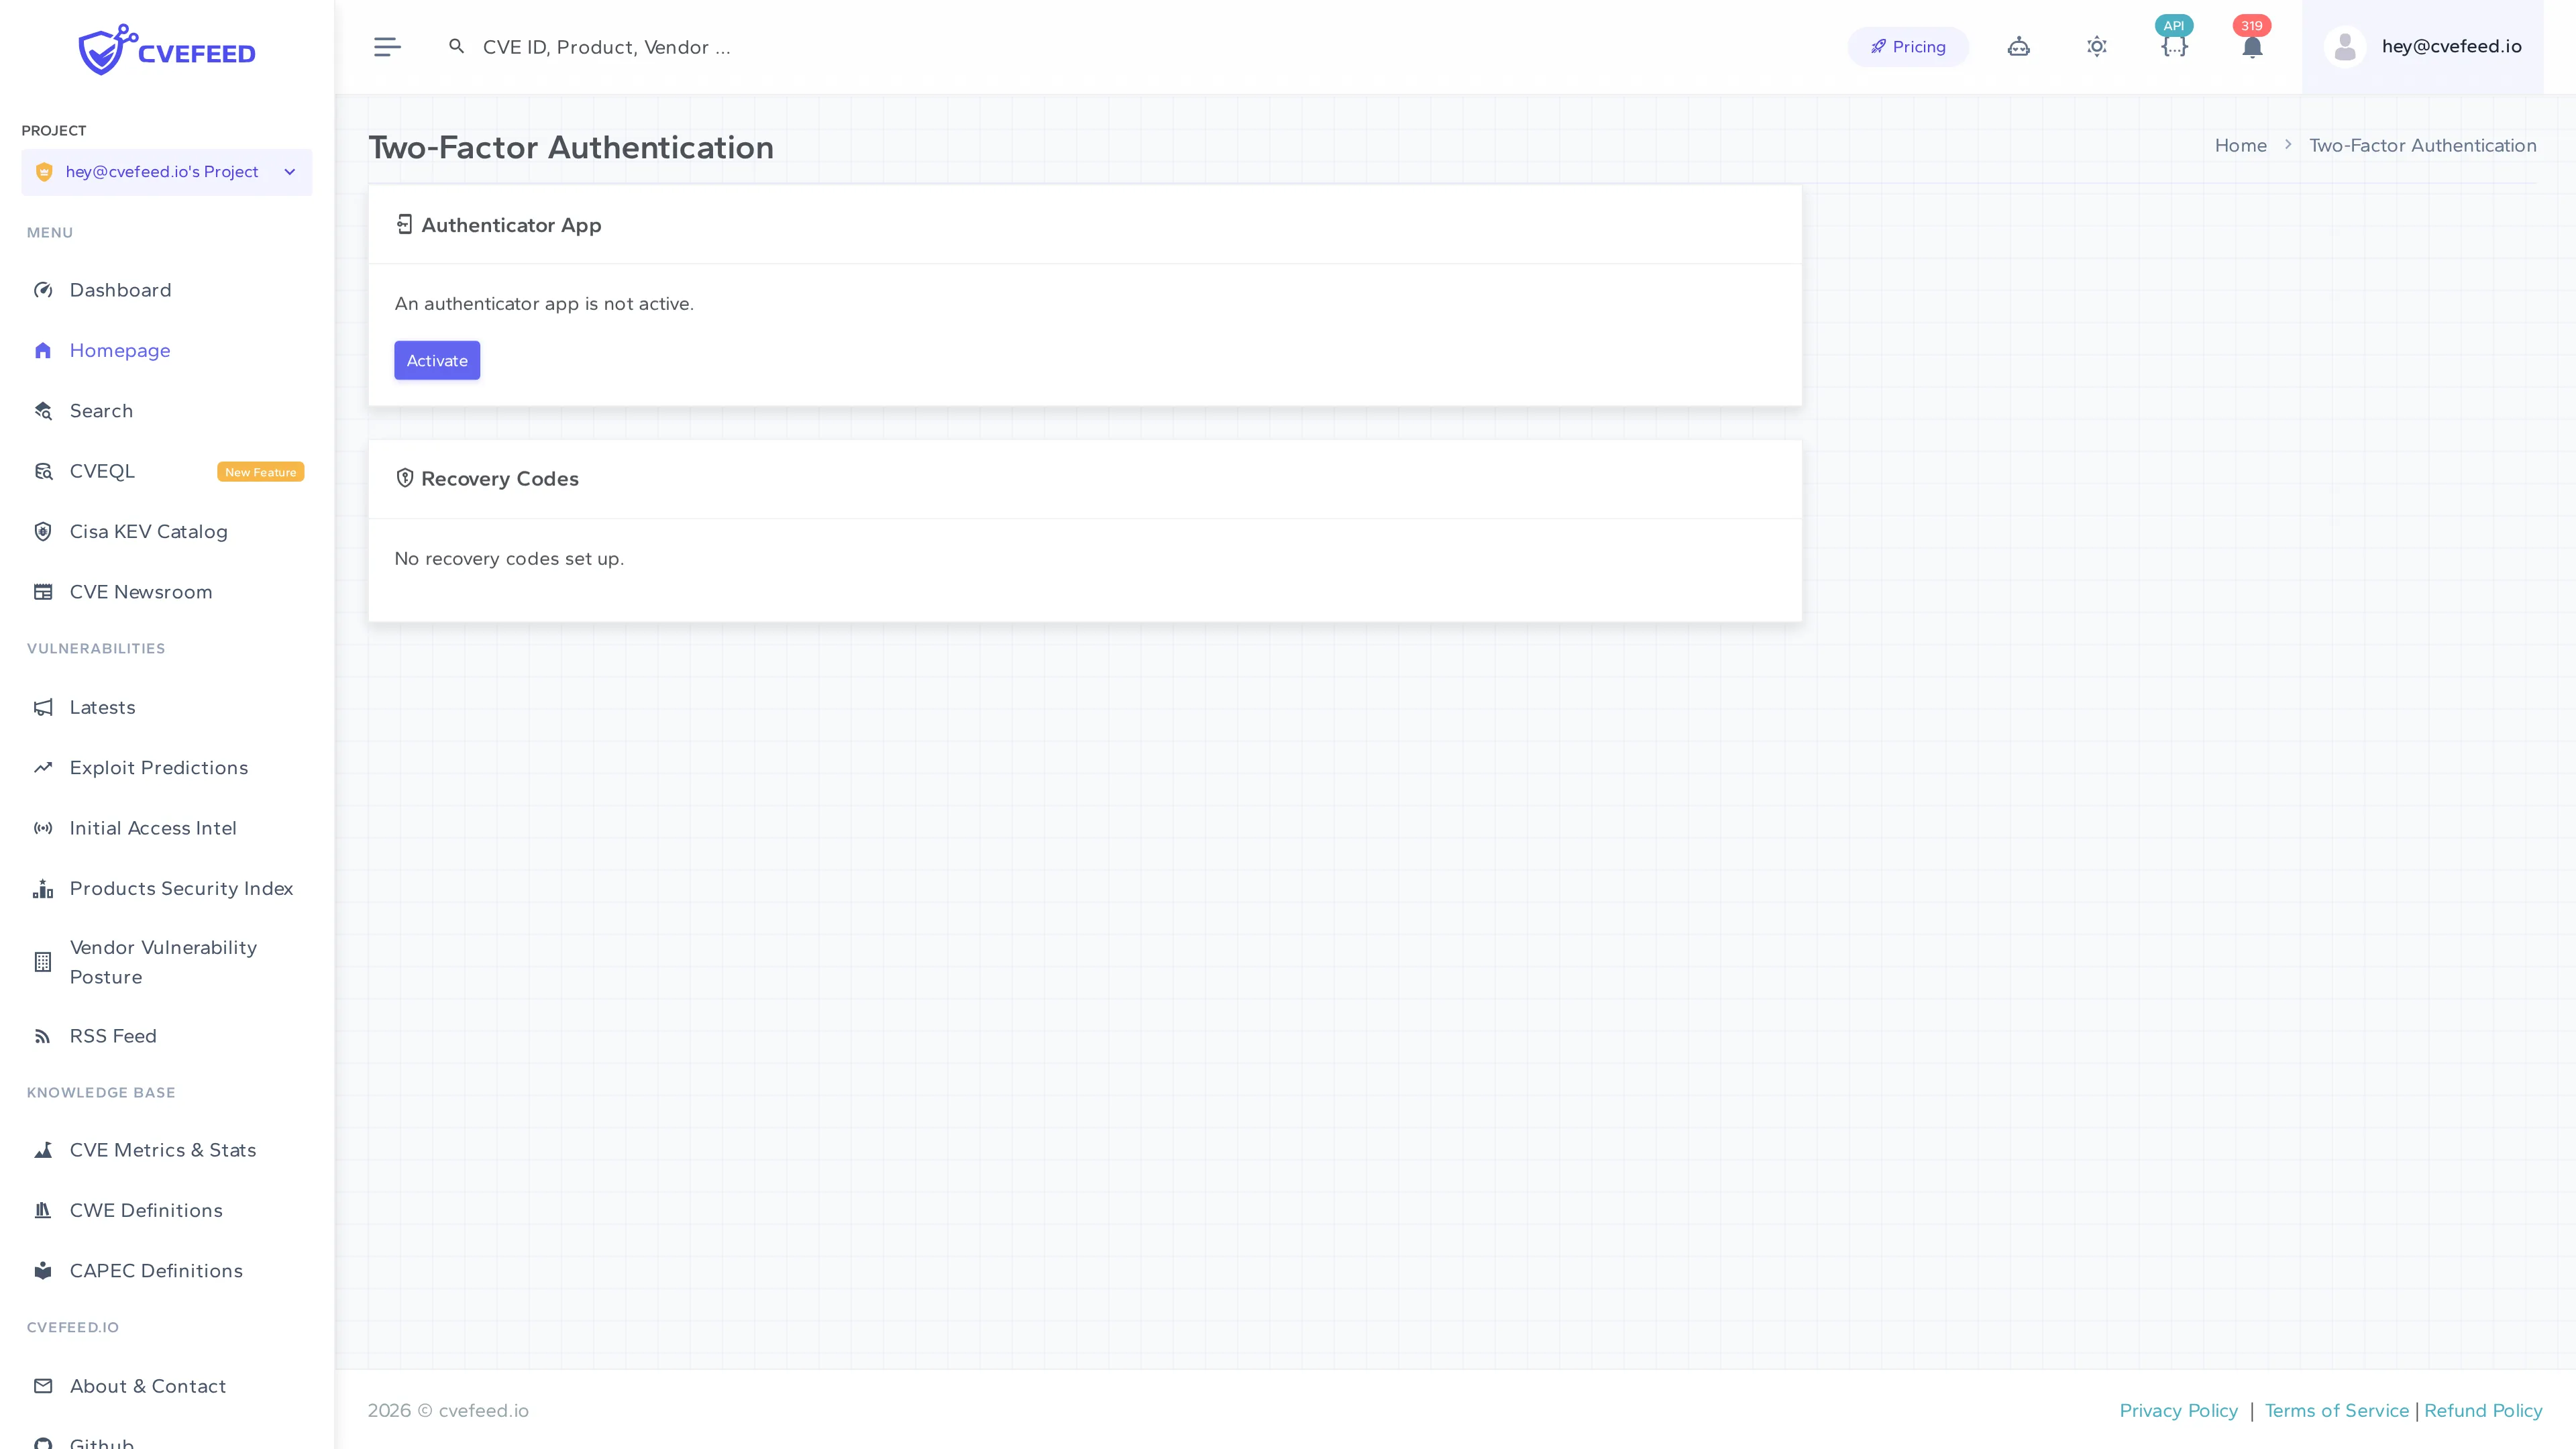Image resolution: width=2576 pixels, height=1449 pixels.
Task: Toggle the theme with the sun icon
Action: 2097,46
